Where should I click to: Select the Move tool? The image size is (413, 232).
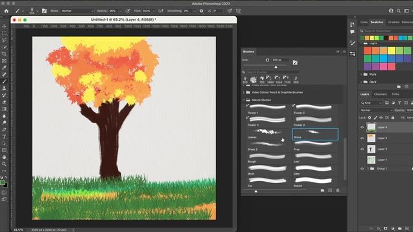4,26
